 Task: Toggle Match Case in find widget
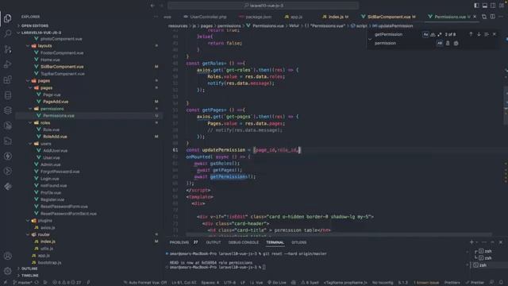coord(425,34)
